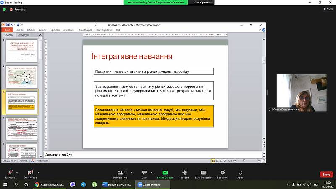336x189 pixels.
Task: Open the Zoom Chat panel
Action: click(x=144, y=173)
